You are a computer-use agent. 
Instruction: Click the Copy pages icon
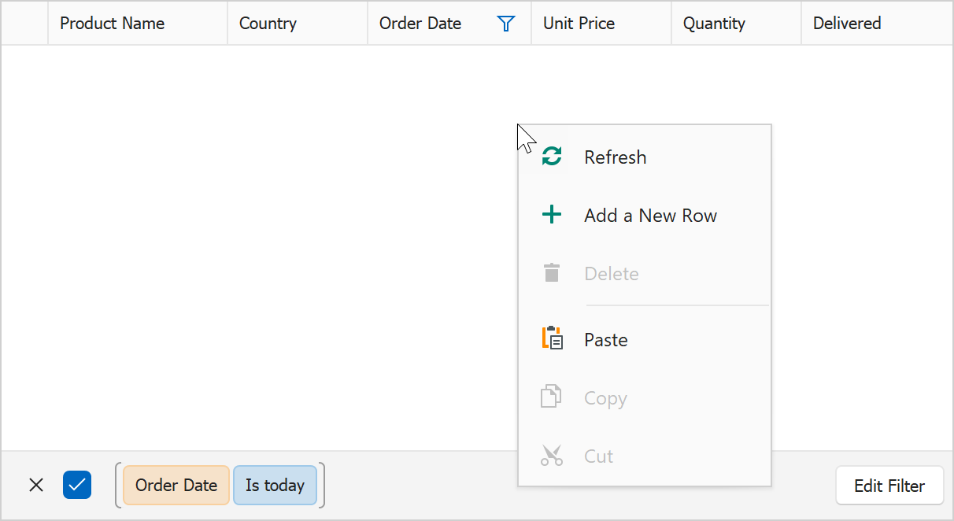click(x=551, y=397)
